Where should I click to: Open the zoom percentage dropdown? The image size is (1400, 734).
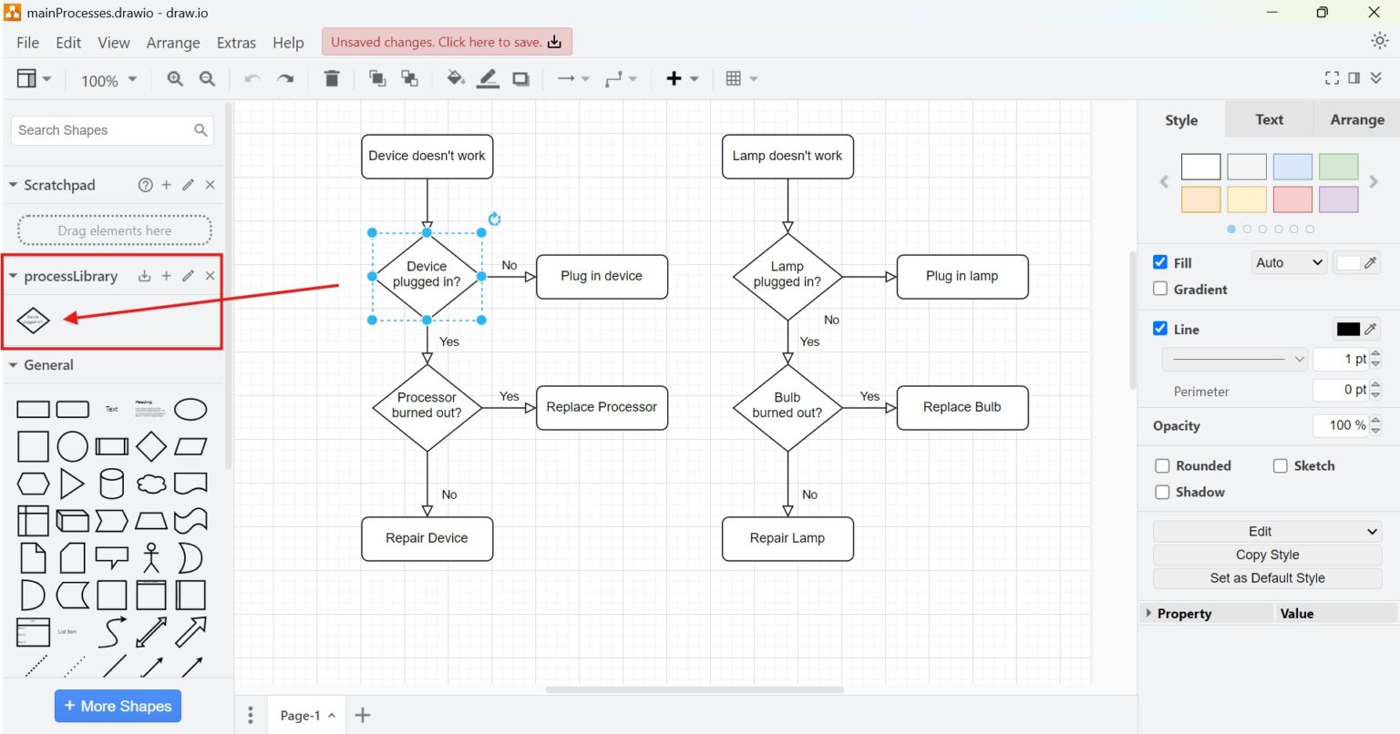(x=107, y=80)
